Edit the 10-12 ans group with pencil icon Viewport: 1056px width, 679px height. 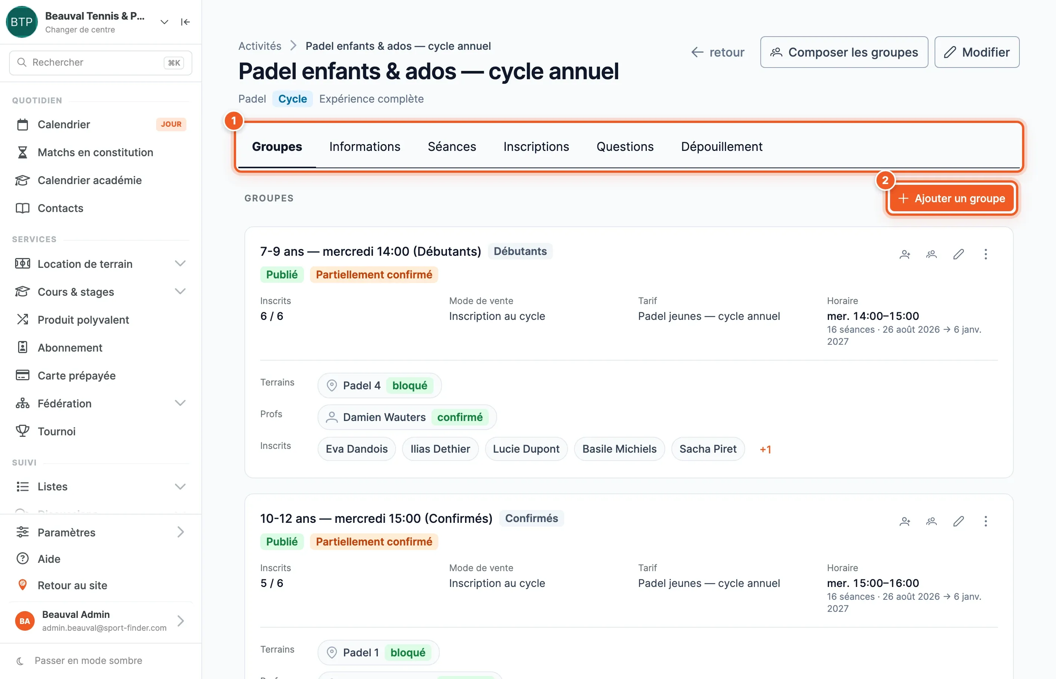959,521
